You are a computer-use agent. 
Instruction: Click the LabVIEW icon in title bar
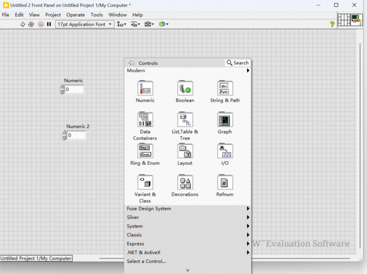point(6,5)
